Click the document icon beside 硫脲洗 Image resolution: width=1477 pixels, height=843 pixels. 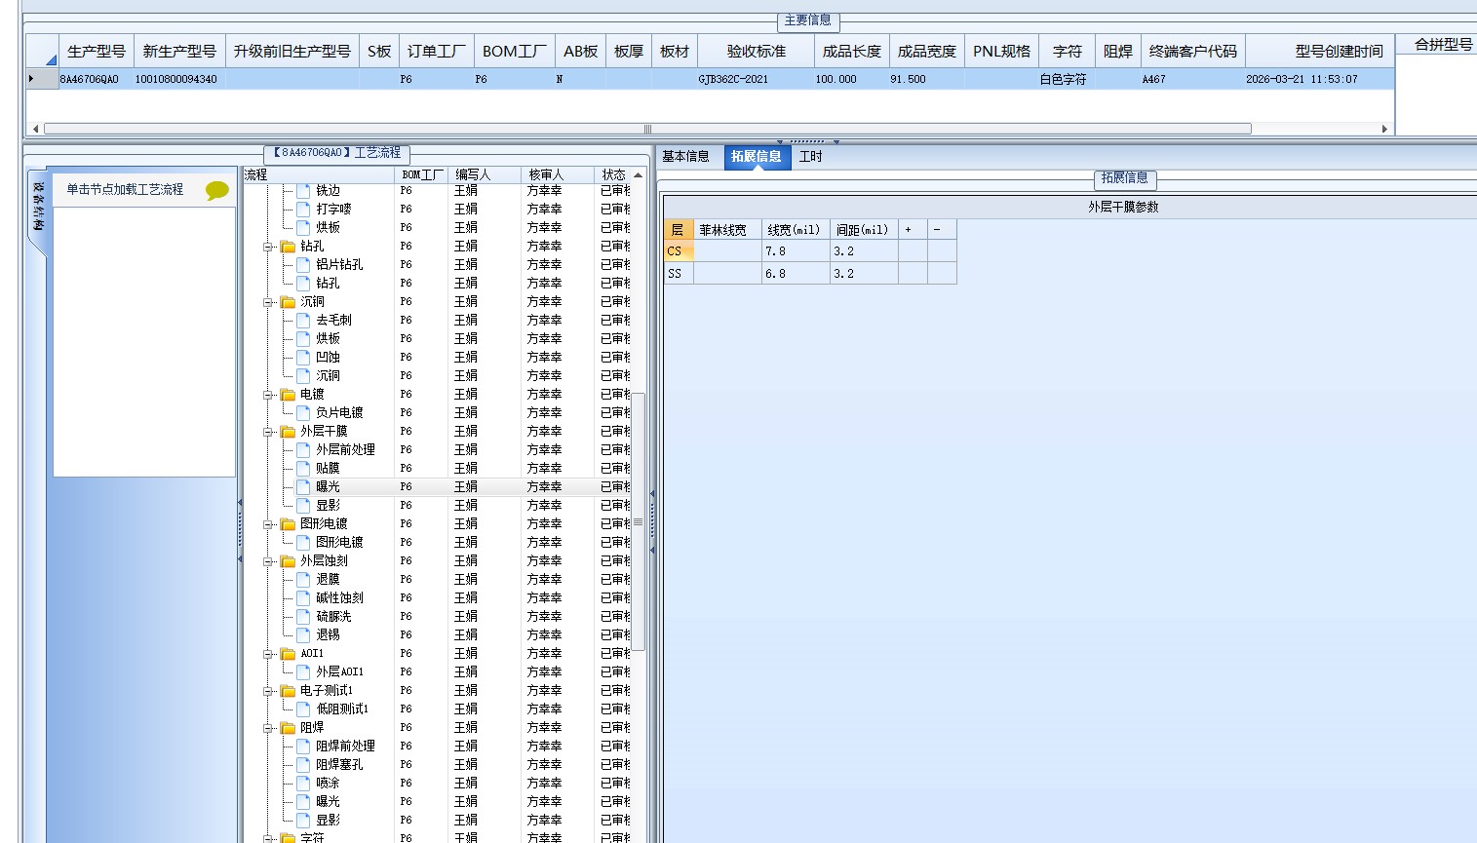(303, 616)
